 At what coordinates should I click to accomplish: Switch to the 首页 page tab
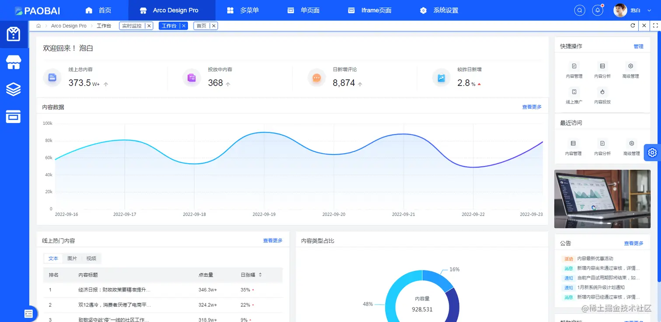coord(201,26)
